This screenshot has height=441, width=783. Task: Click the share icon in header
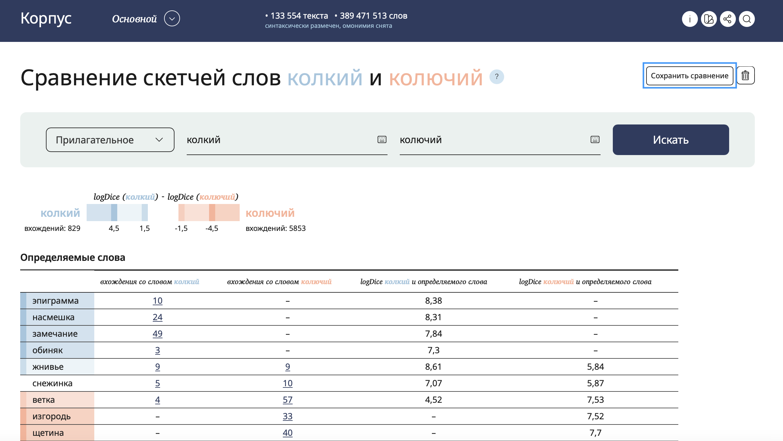[728, 19]
